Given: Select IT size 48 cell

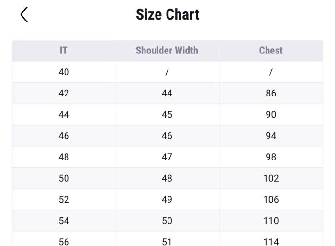Looking at the screenshot, I should point(64,157).
